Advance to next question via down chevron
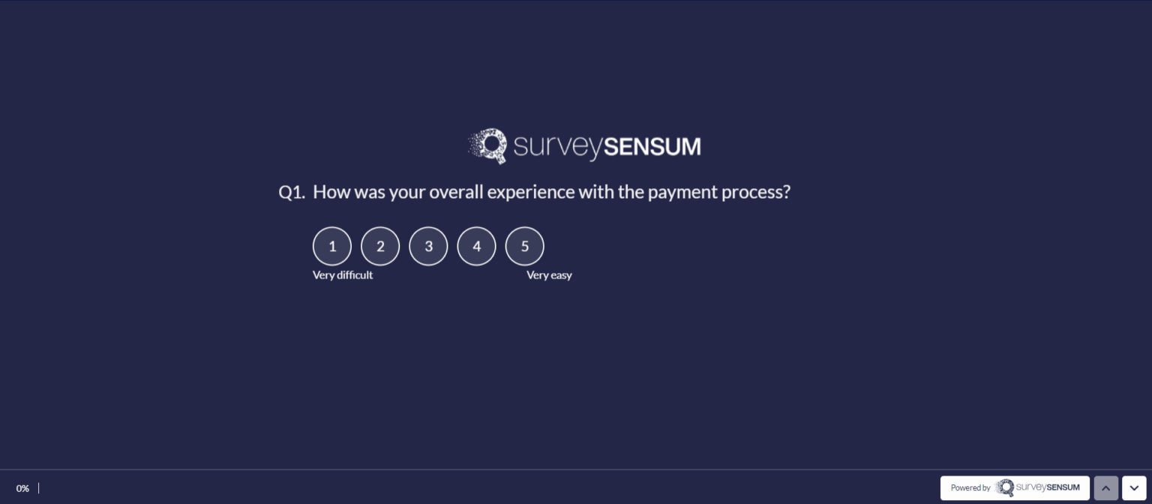 point(1135,487)
